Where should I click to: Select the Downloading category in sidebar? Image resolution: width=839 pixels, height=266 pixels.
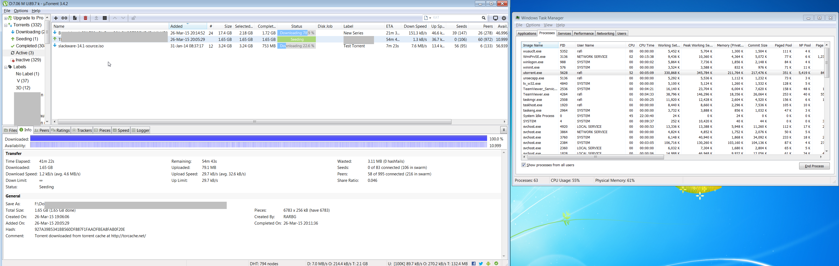tap(27, 32)
